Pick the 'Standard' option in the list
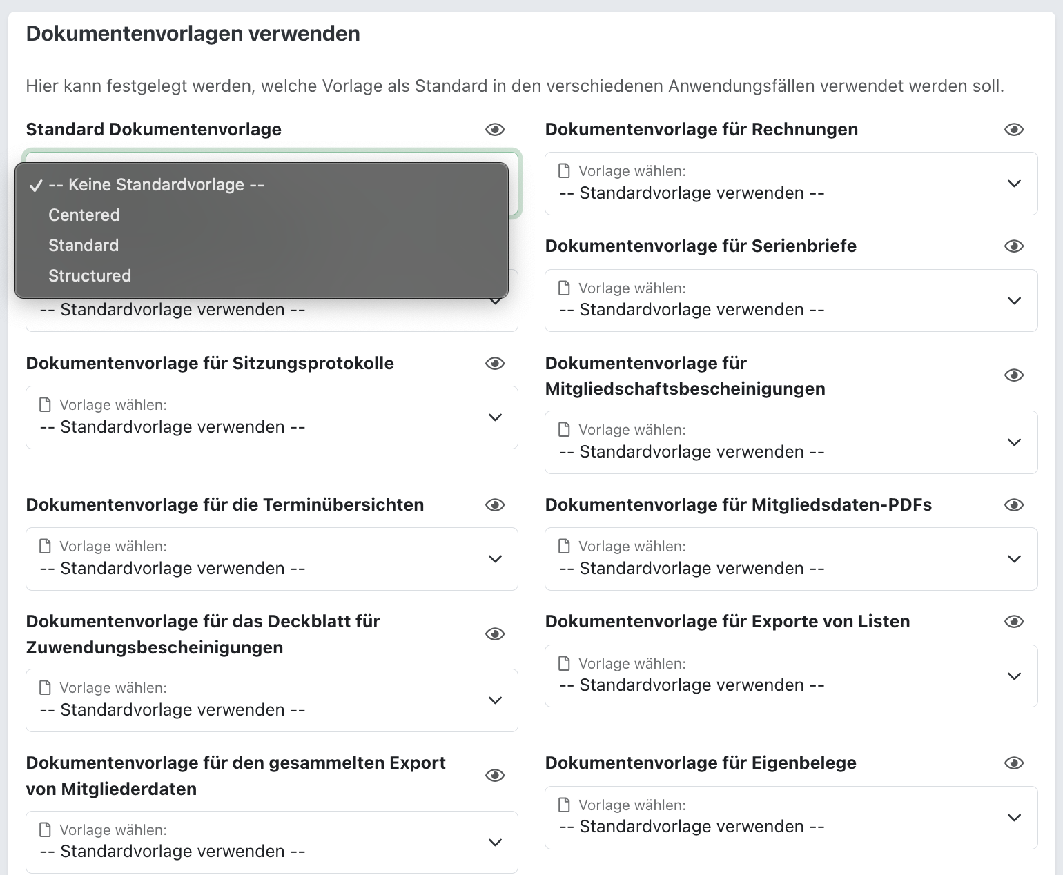Image resolution: width=1063 pixels, height=875 pixels. [84, 246]
